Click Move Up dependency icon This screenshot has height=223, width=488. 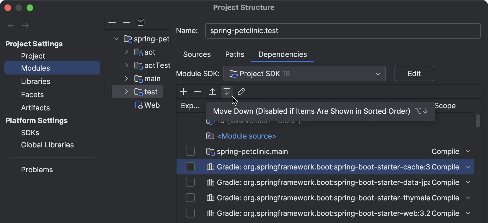pos(212,92)
